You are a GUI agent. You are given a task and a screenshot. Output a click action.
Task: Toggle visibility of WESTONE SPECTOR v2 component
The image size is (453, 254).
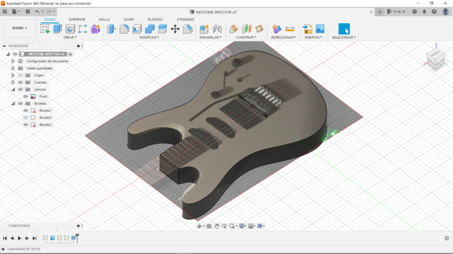[x=15, y=54]
